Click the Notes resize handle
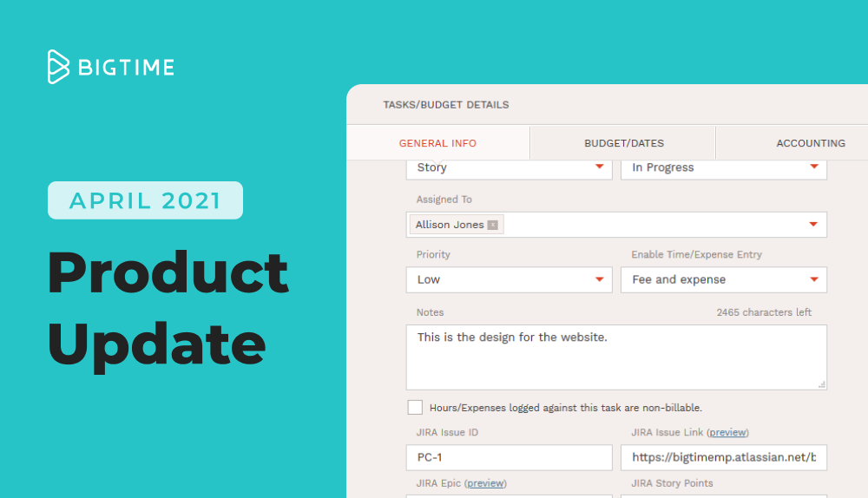Image resolution: width=868 pixels, height=498 pixels. [821, 384]
